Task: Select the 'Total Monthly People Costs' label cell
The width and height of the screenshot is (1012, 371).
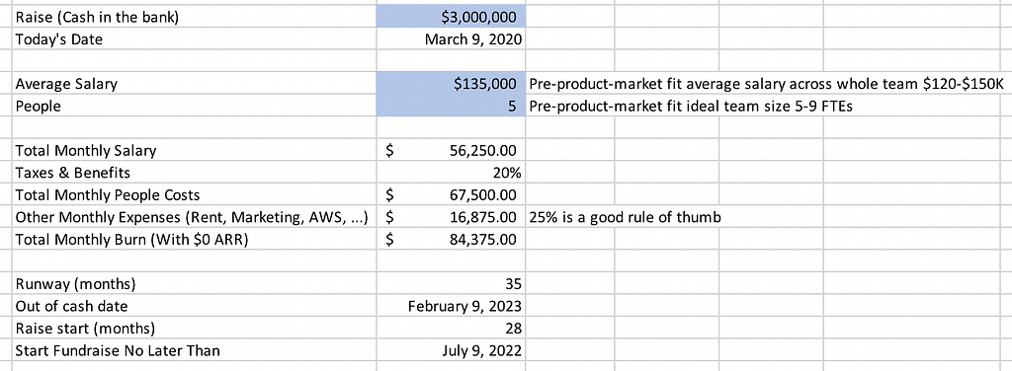Action: coord(195,194)
